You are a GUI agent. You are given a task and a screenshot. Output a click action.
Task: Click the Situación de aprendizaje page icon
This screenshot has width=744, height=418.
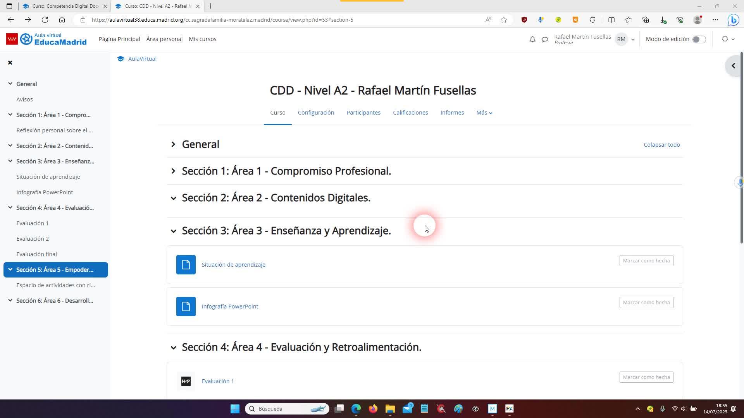(186, 265)
